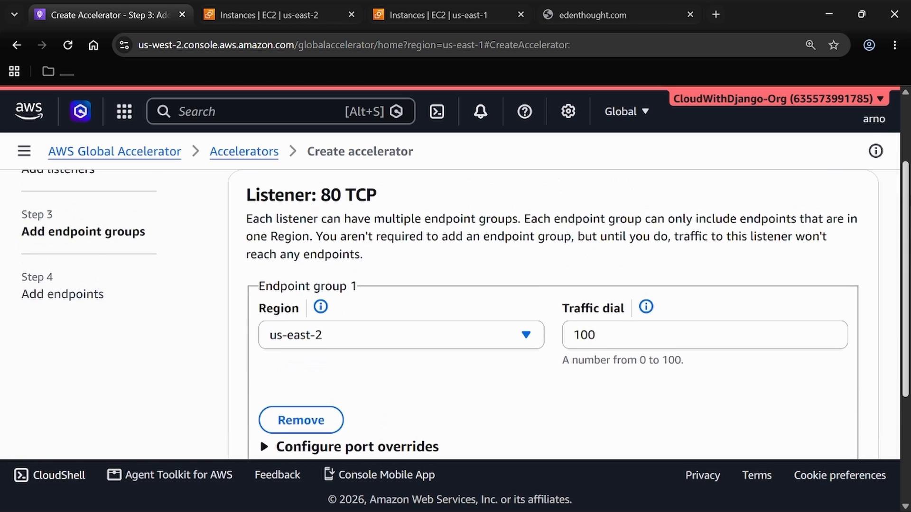Open the Chrome three-dot menu
Viewport: 911px width, 512px height.
tap(895, 45)
